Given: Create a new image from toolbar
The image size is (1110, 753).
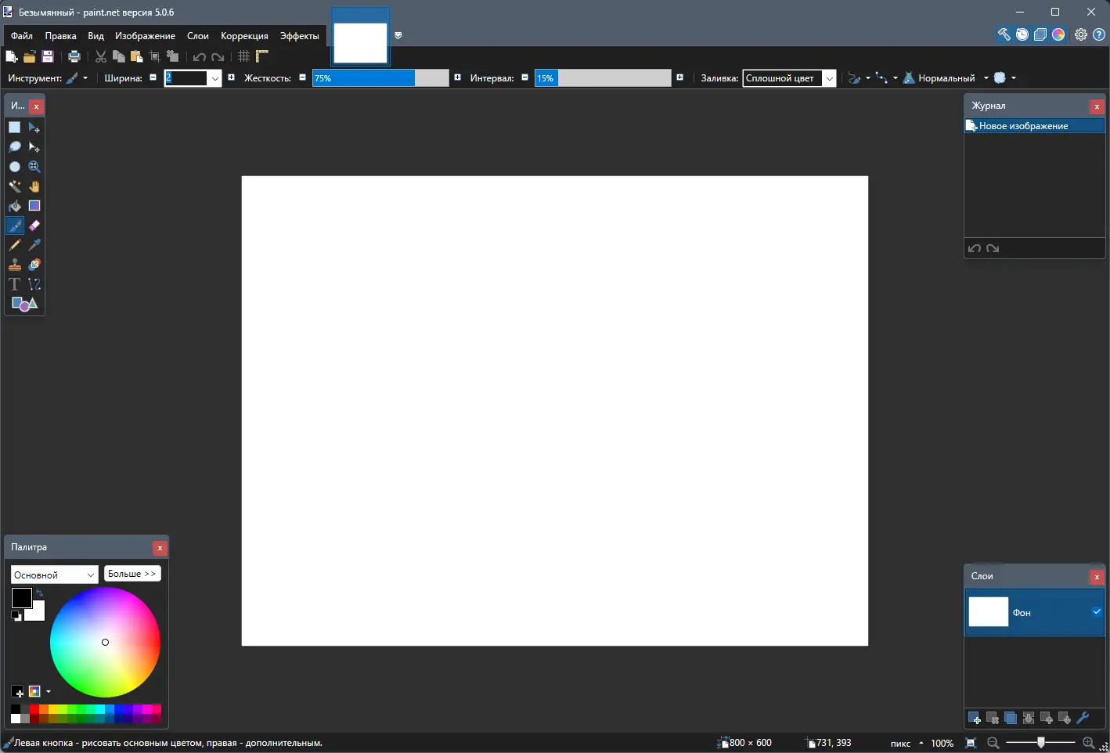Looking at the screenshot, I should pyautogui.click(x=11, y=56).
